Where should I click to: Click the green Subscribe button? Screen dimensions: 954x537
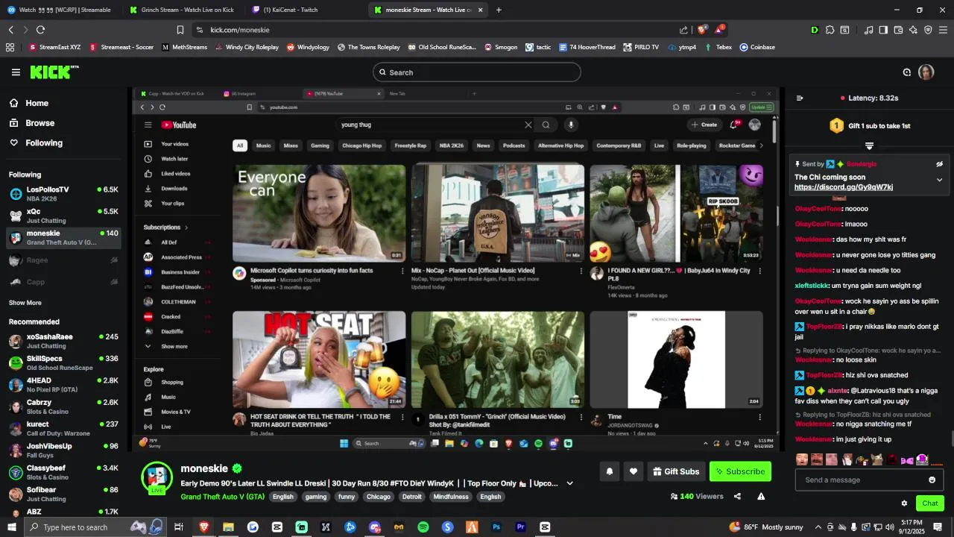click(740, 471)
